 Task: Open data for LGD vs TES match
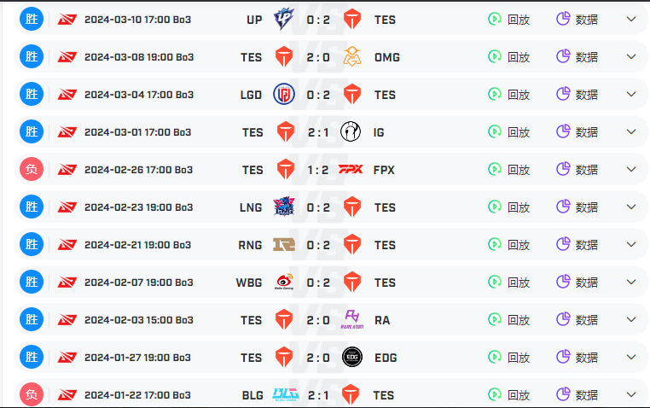tap(577, 94)
